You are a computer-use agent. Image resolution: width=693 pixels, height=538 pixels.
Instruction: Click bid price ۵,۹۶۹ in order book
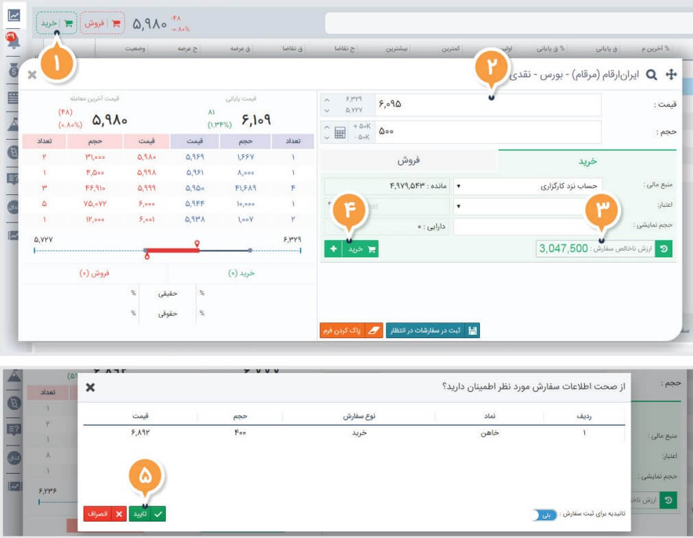point(194,157)
